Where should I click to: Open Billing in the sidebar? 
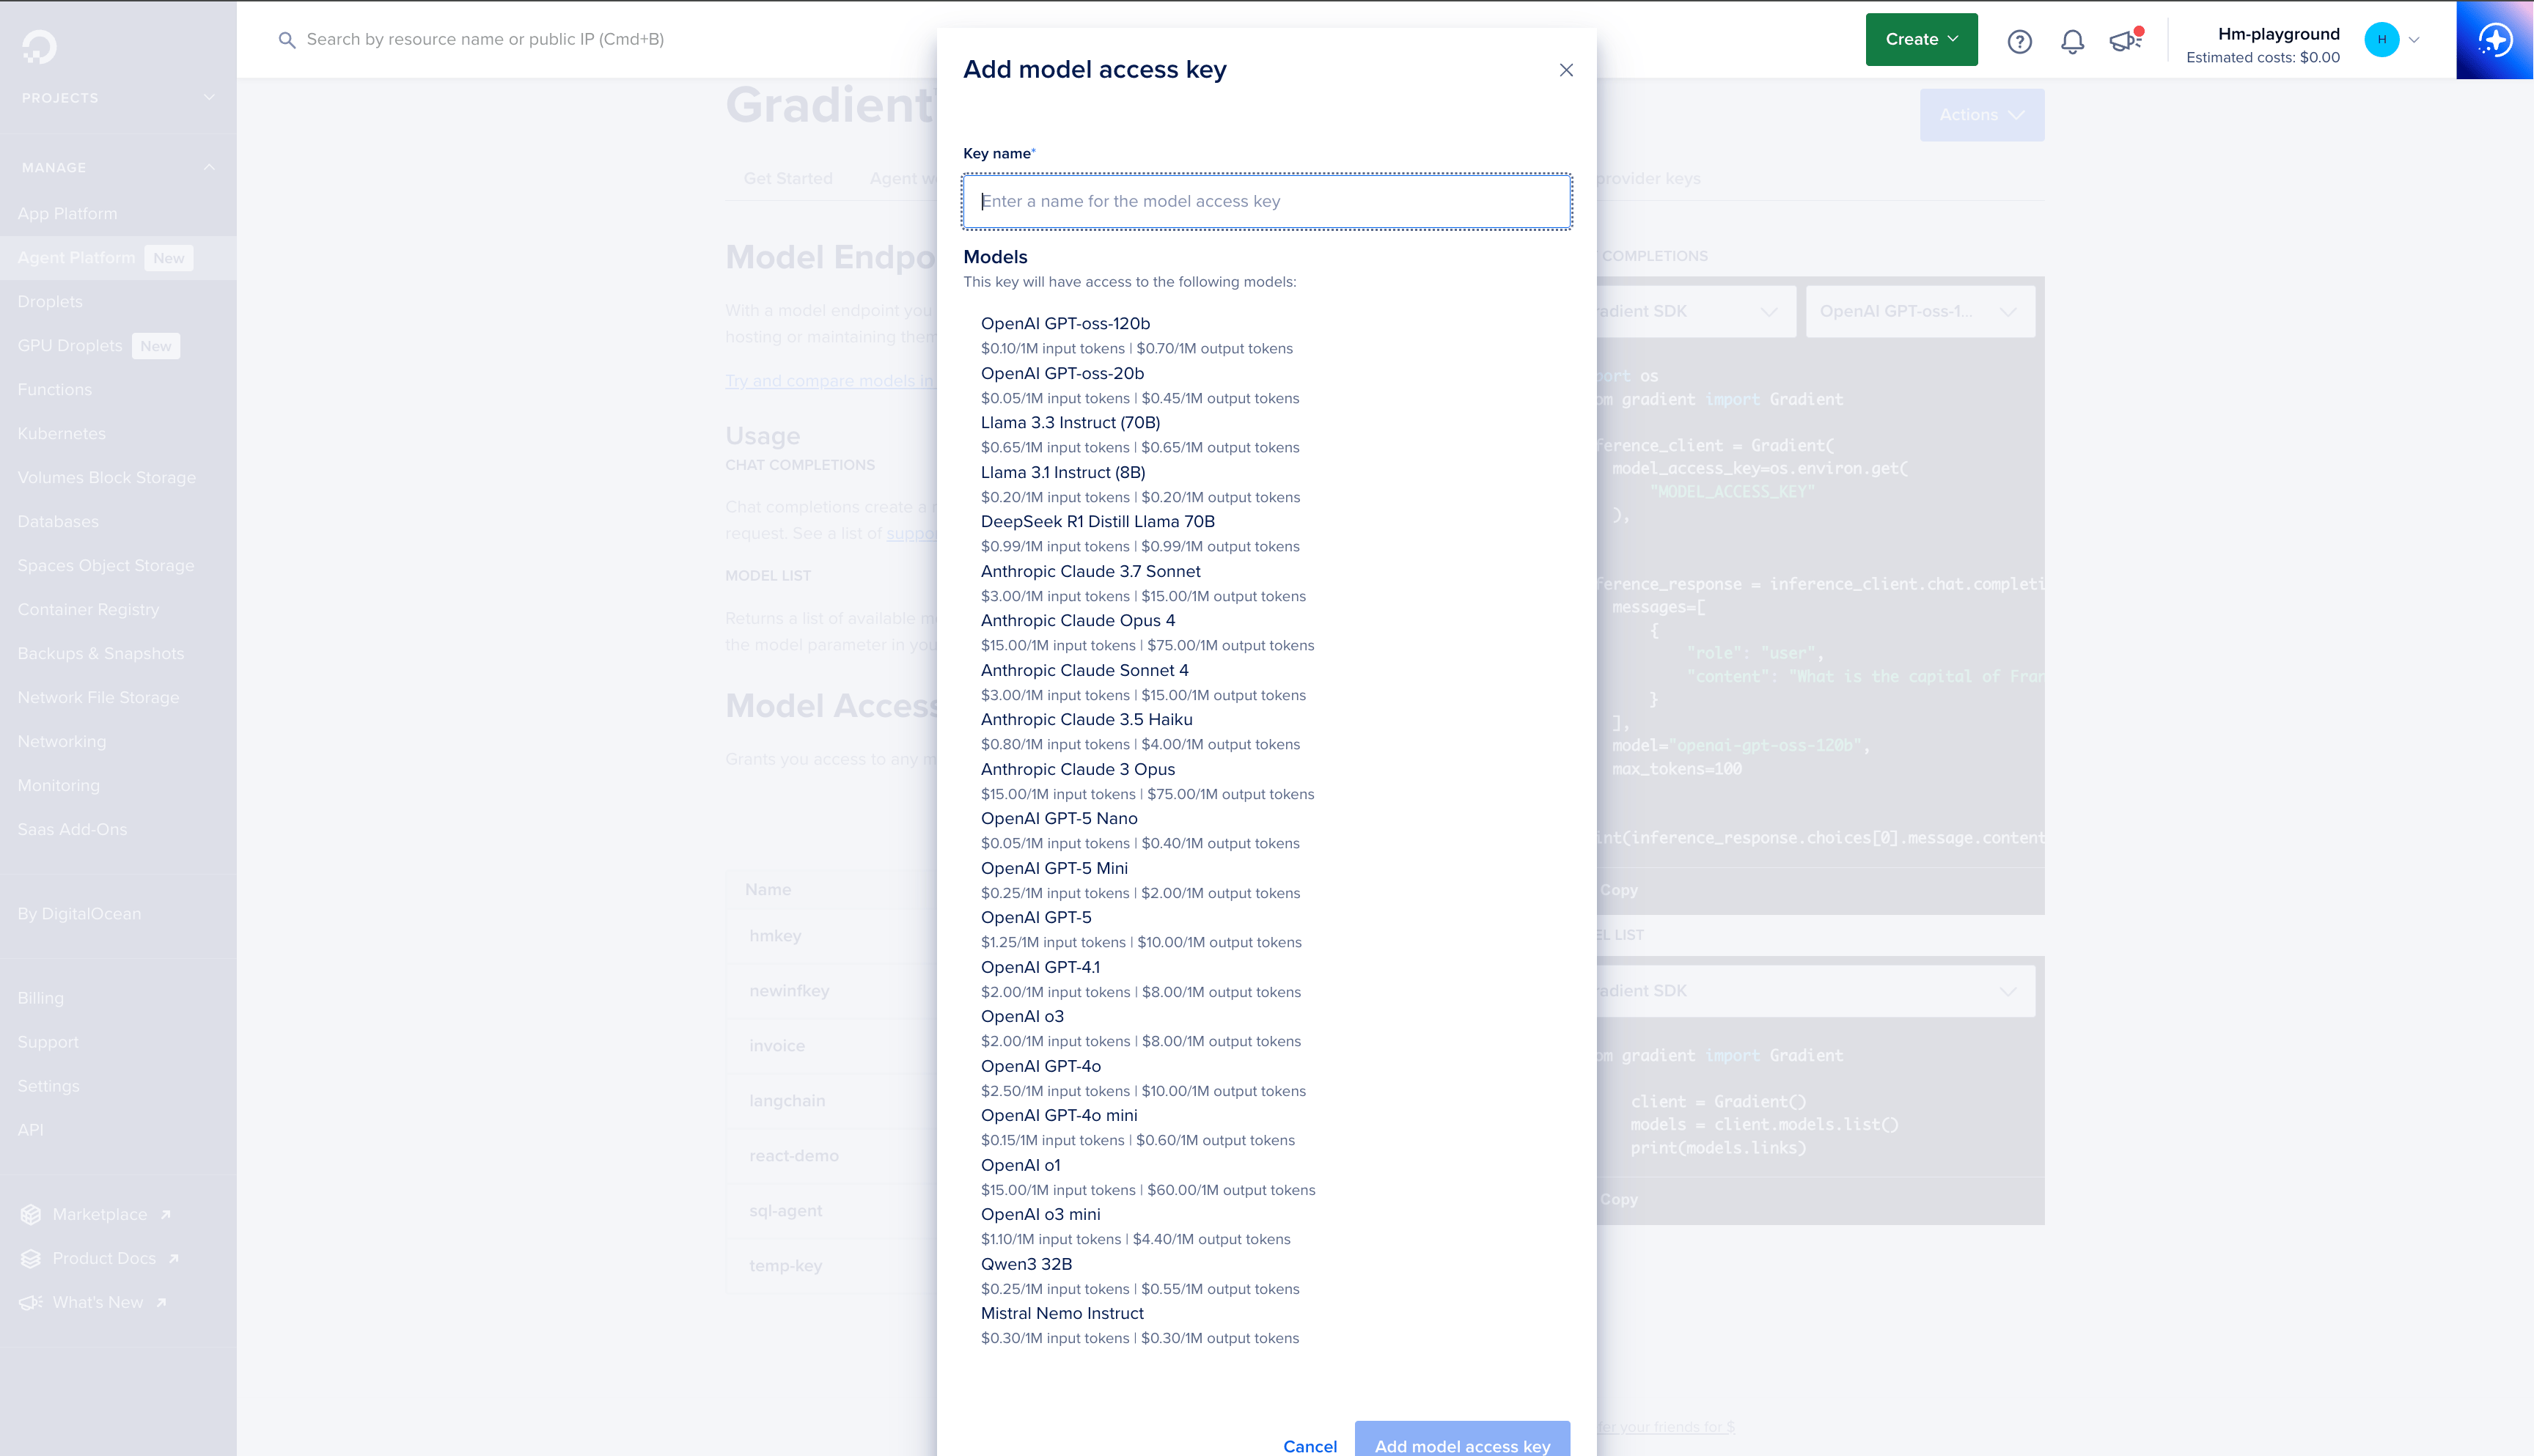tap(40, 998)
